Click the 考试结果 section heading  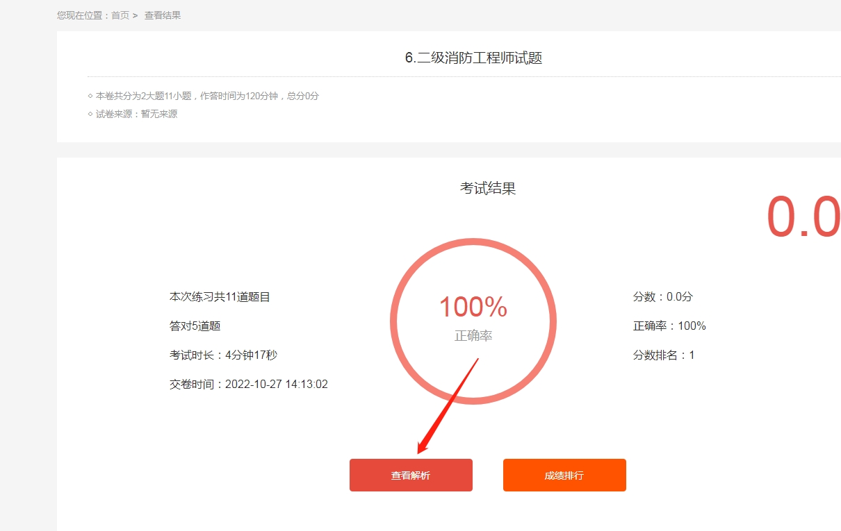(x=488, y=188)
